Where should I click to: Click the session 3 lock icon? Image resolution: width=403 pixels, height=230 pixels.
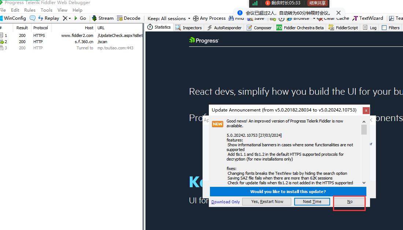pyautogui.click(x=1, y=48)
